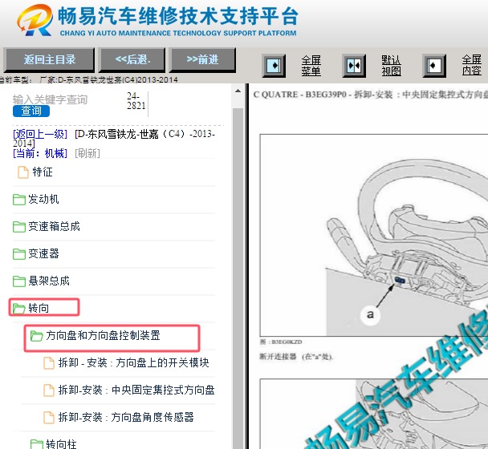The height and width of the screenshot is (449, 488).
Task: Click the 当前：机械 link
Action: point(40,153)
